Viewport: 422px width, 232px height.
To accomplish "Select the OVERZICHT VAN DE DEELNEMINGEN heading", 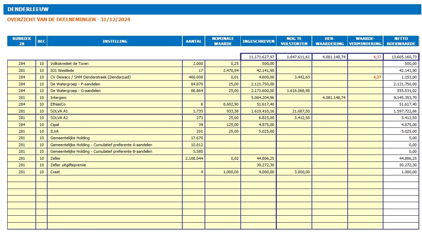I will (69, 20).
